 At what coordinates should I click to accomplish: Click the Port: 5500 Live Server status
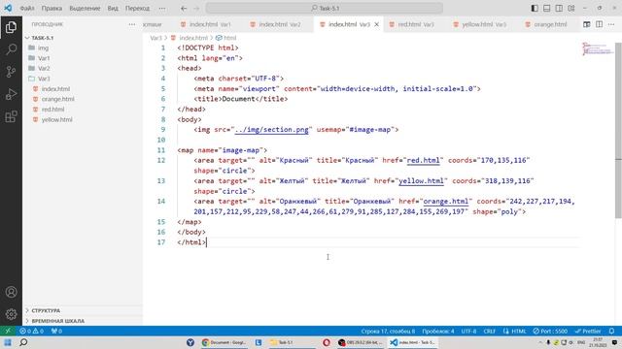click(x=550, y=332)
